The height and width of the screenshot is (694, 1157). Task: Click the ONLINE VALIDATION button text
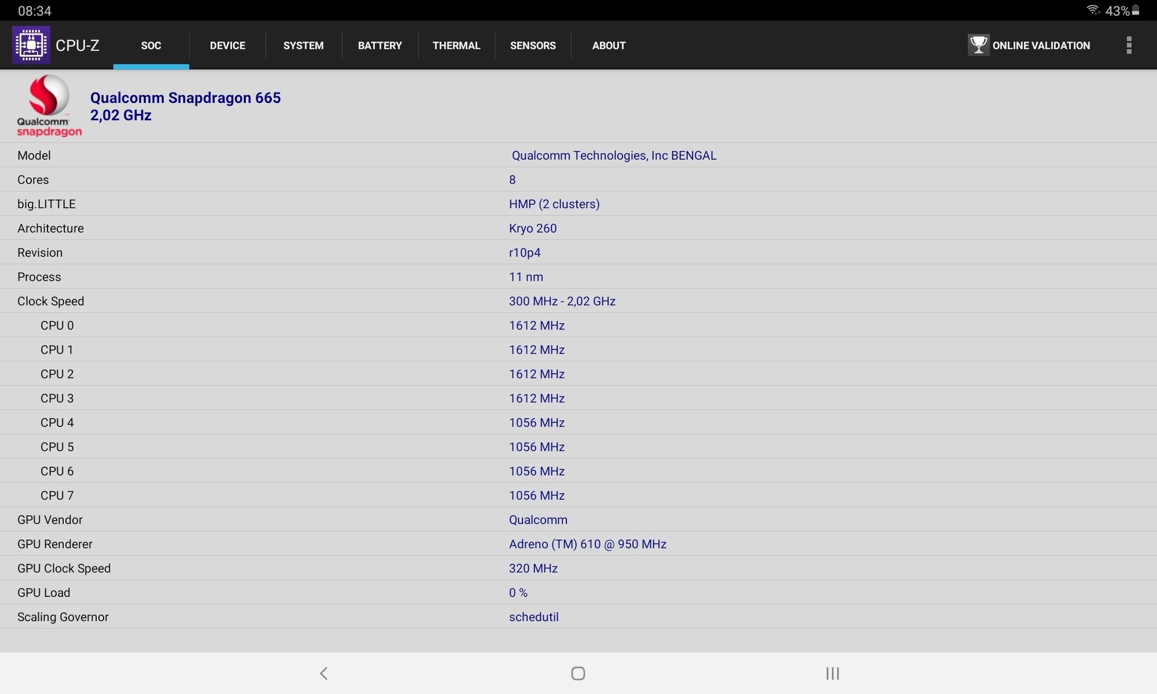click(x=1041, y=45)
